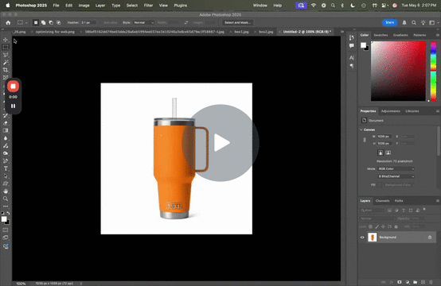Toggle the pixel layer filter icon
Screen dimensions: 441x286
point(389,211)
